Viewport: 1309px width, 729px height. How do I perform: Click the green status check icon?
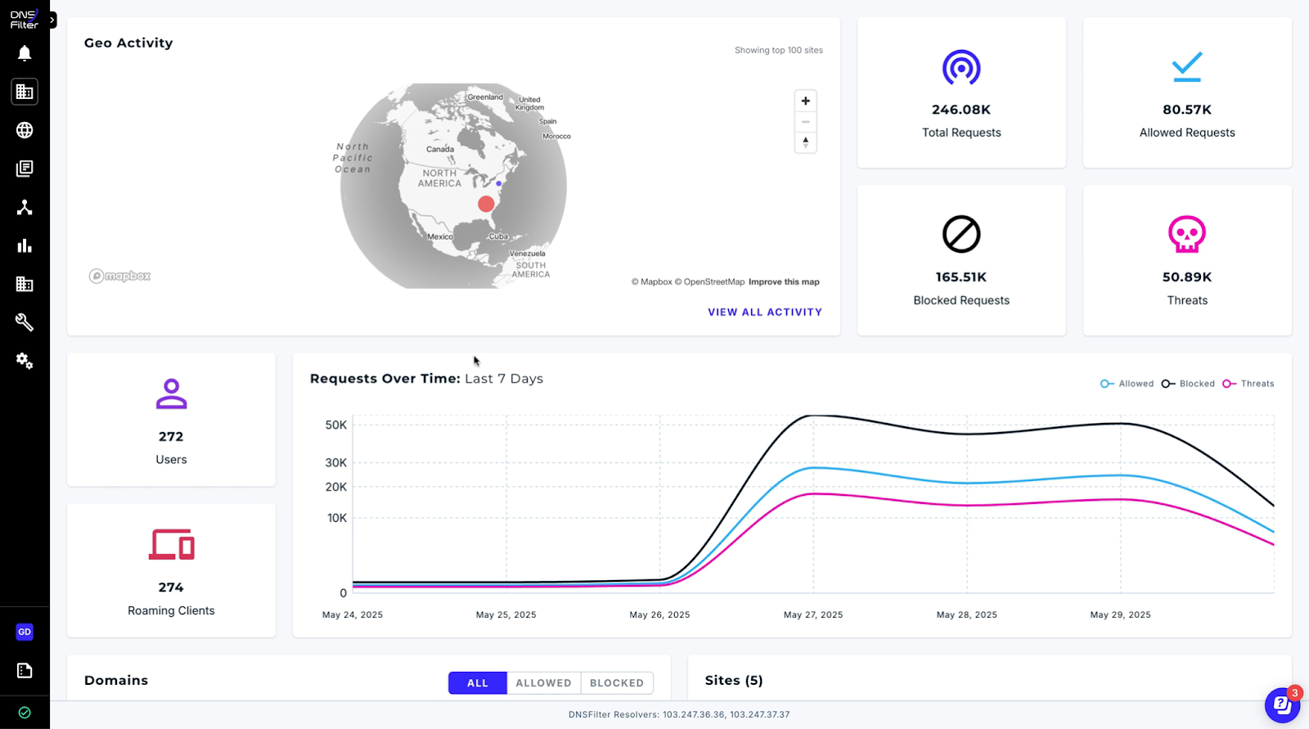pyautogui.click(x=25, y=713)
